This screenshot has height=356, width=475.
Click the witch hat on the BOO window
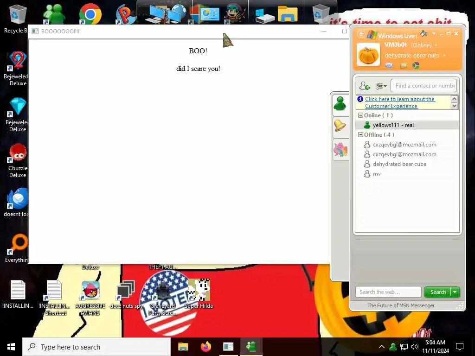coord(227,40)
